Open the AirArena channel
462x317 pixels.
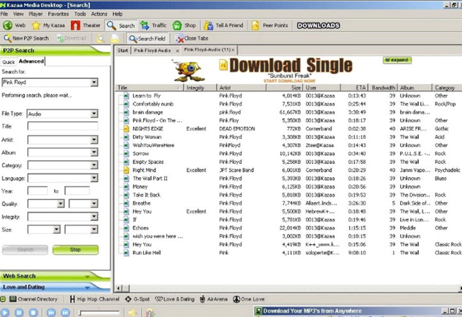tap(214, 299)
